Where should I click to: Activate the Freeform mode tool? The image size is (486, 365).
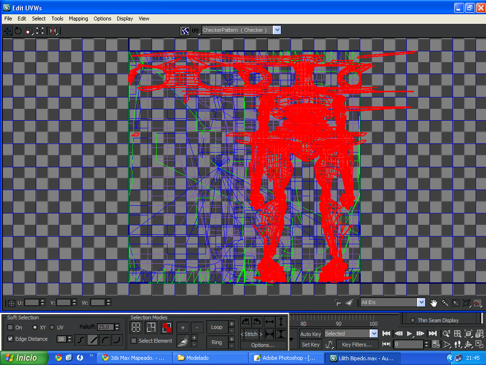pyautogui.click(x=40, y=31)
